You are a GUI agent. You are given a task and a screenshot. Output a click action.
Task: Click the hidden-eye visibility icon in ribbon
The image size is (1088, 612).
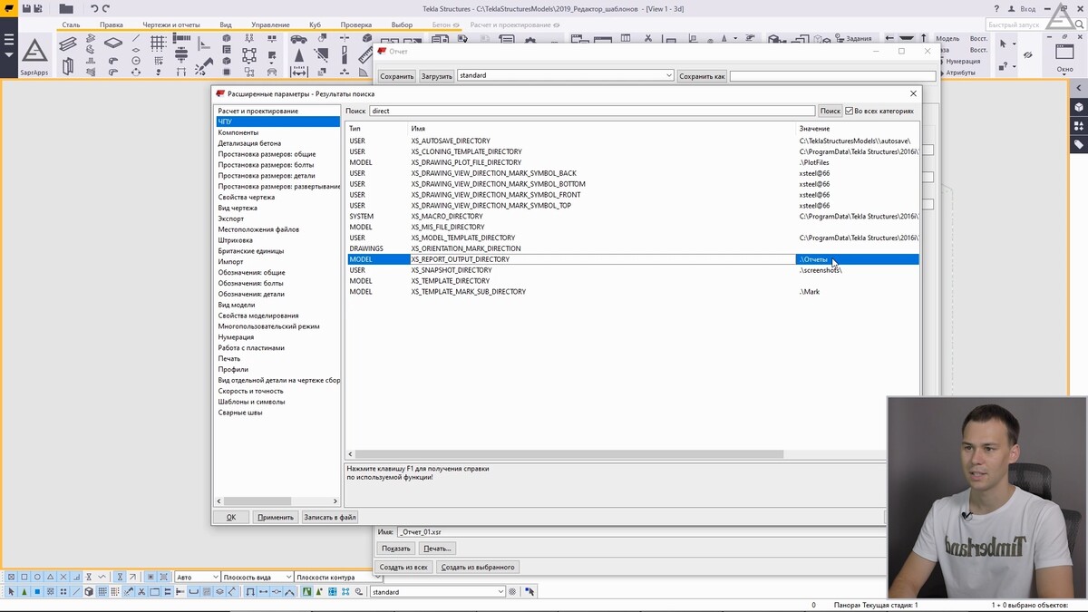tap(1028, 55)
